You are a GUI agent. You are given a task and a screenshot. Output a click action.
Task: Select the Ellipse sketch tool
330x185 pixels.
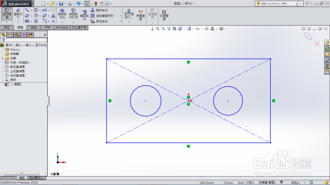45,16
